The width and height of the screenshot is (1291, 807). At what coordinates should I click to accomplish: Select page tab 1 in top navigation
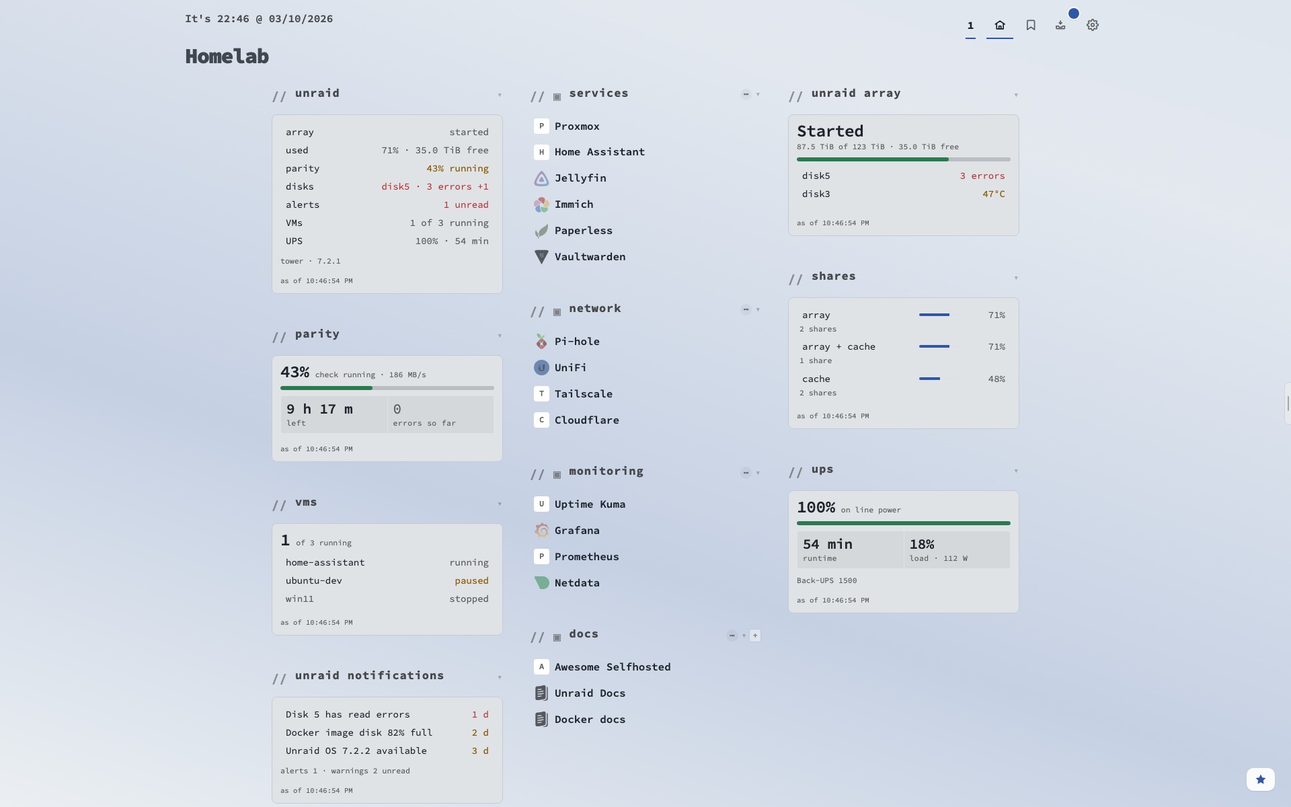970,26
